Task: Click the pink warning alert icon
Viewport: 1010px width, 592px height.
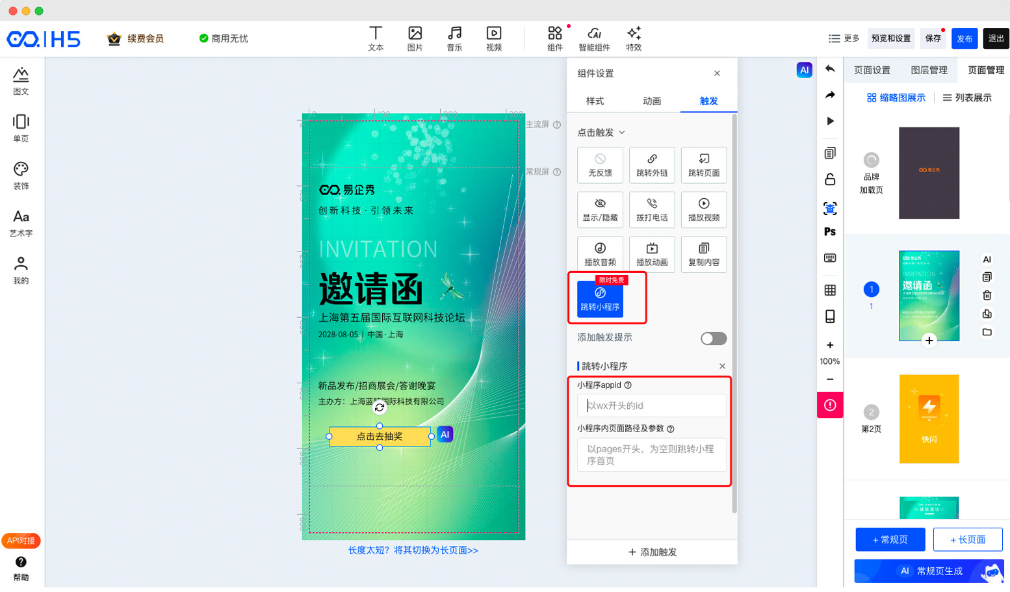Action: 830,405
